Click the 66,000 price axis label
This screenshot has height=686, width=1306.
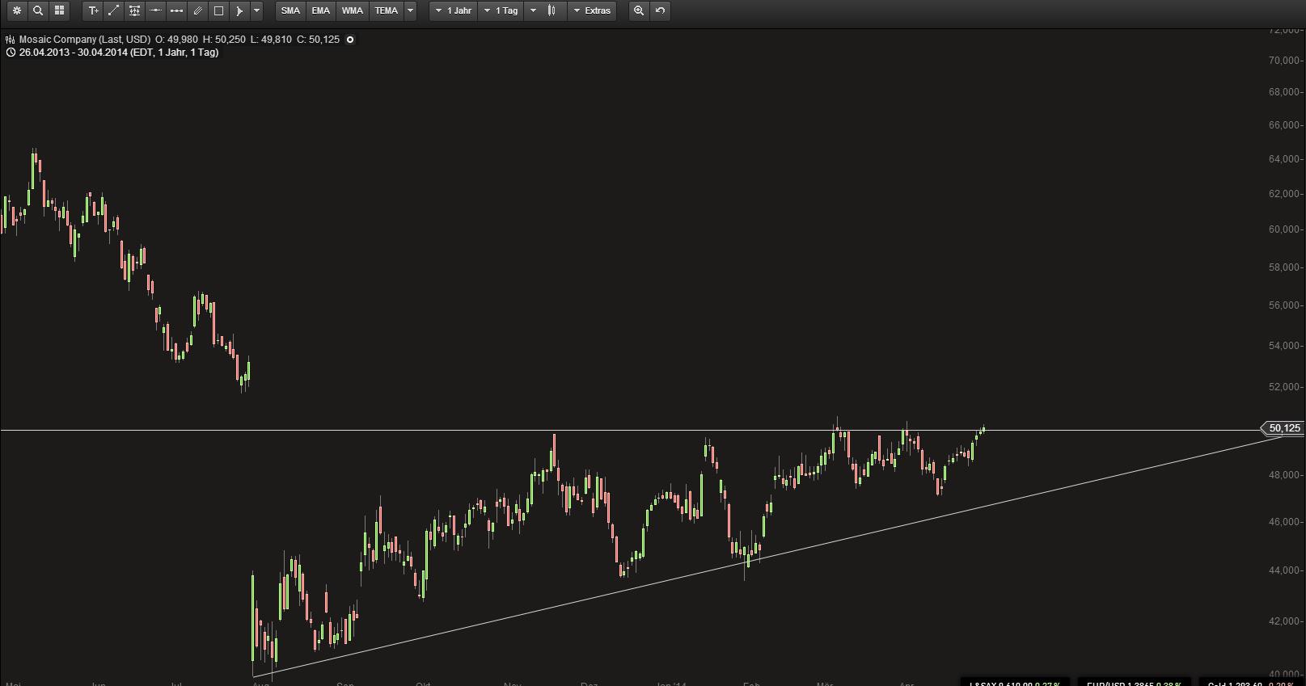pyautogui.click(x=1284, y=125)
